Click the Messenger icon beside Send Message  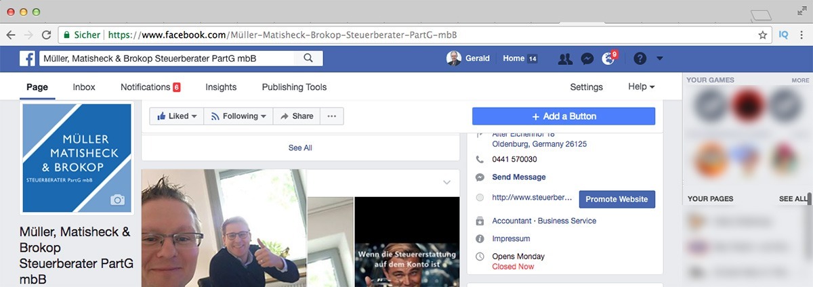pyautogui.click(x=480, y=177)
